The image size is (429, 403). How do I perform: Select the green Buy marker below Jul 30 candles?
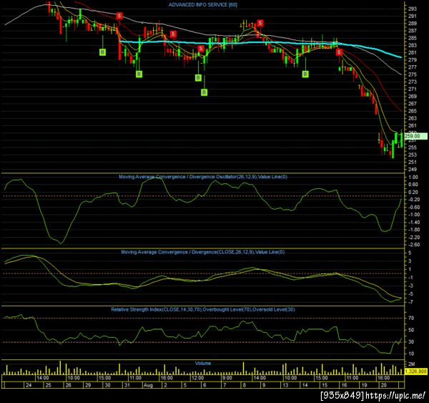102,52
